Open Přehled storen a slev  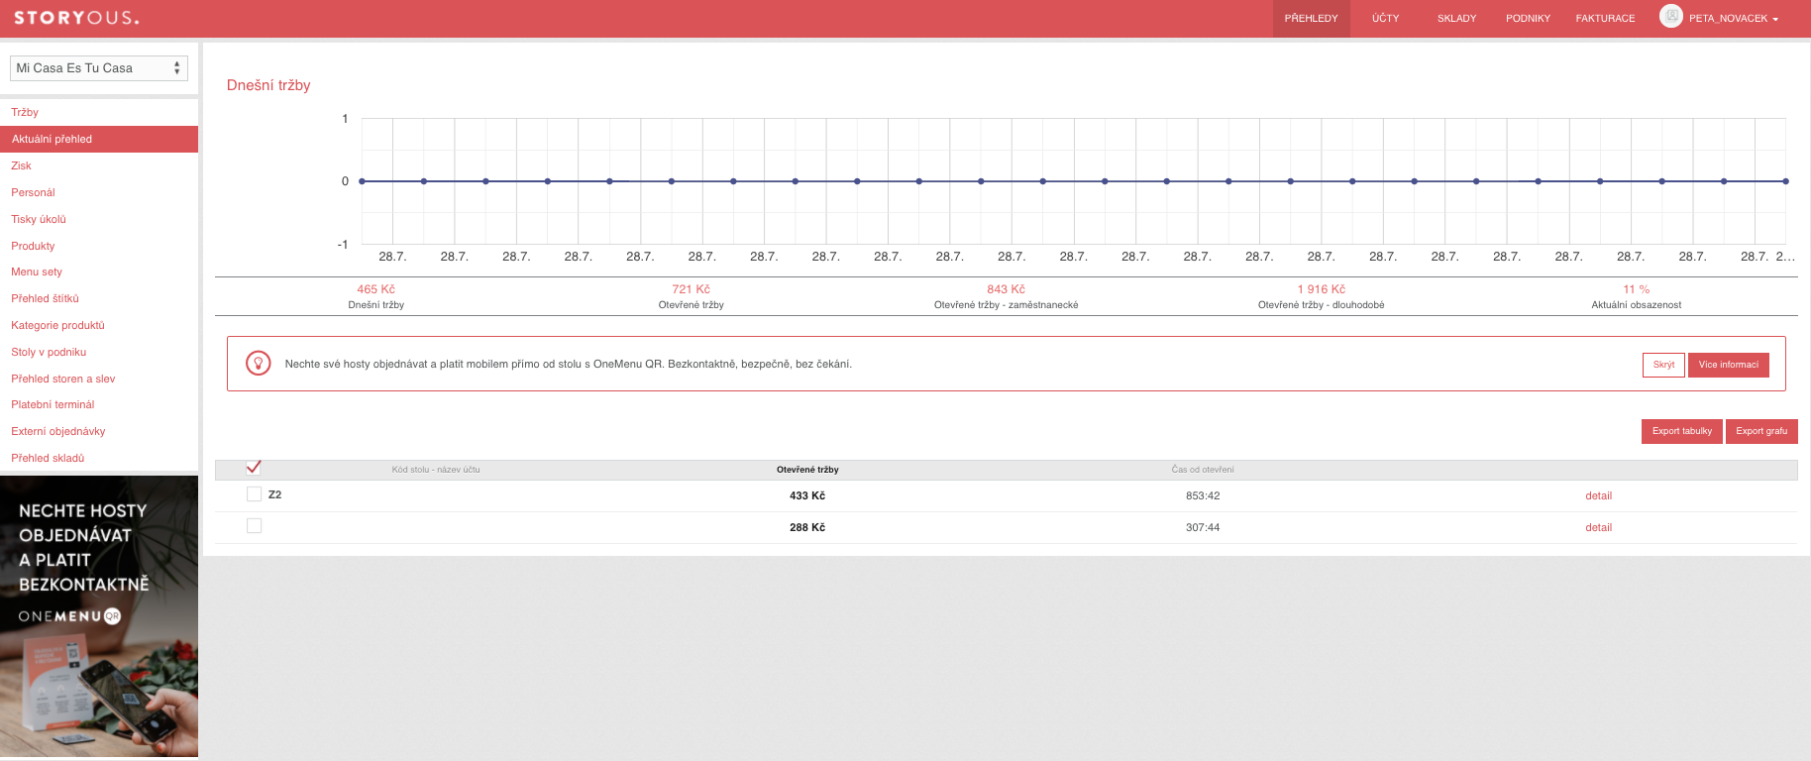pos(99,379)
